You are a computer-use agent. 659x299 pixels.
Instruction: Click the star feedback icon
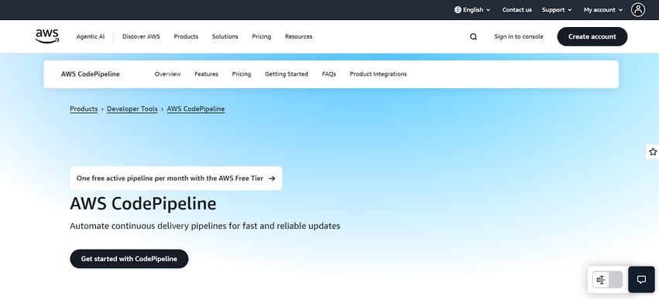(652, 151)
